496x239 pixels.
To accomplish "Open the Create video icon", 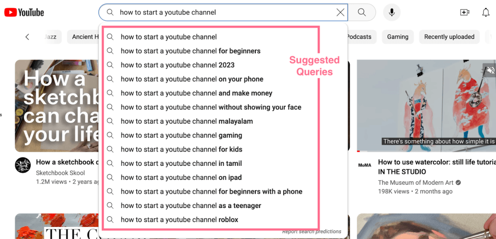I will coord(465,12).
